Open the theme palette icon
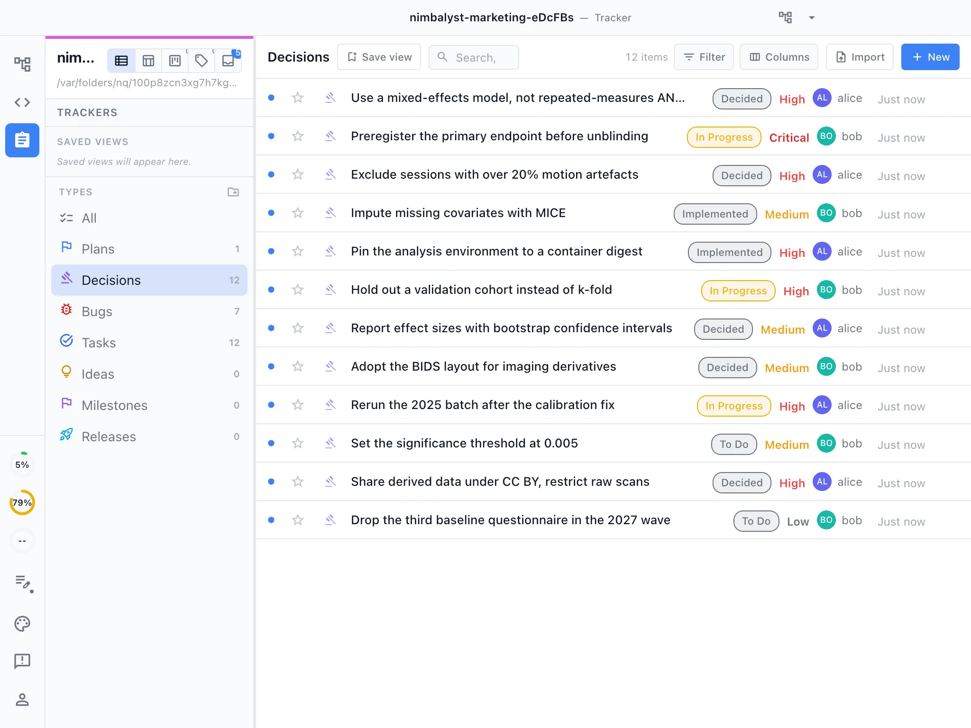 tap(22, 624)
